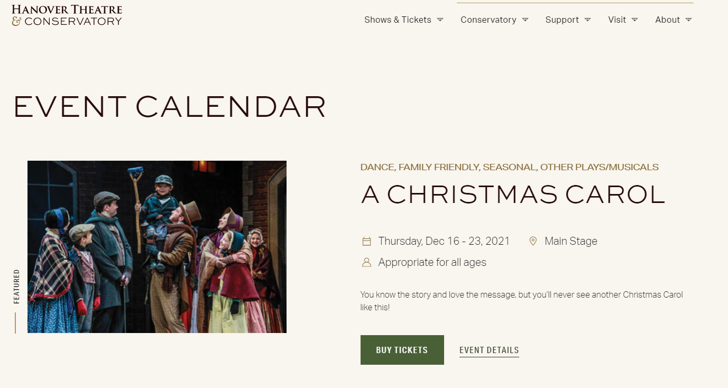
Task: Click the location pin icon
Action: coord(533,241)
